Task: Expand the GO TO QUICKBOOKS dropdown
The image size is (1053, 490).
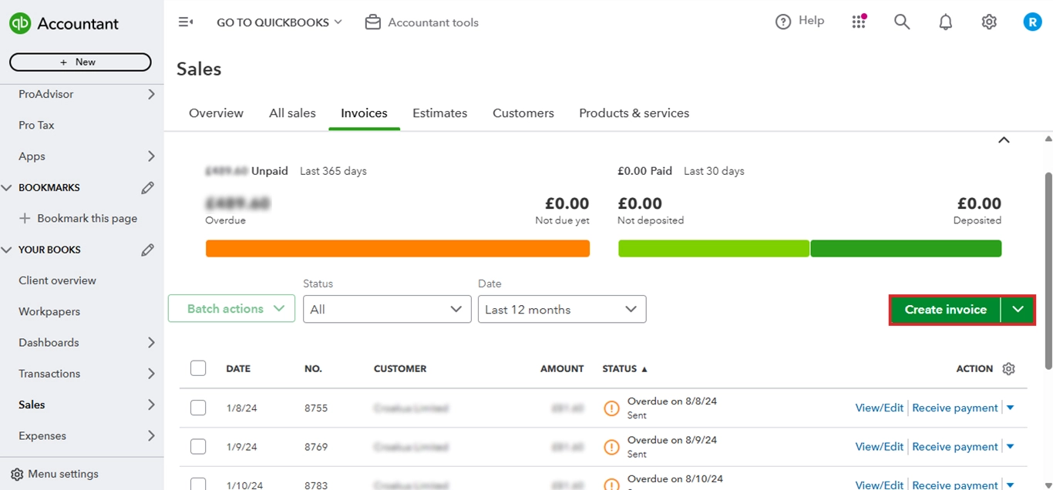Action: (279, 22)
